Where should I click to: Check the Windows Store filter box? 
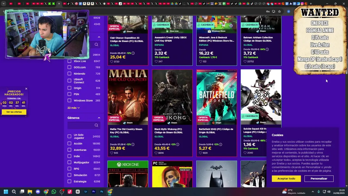69,100
